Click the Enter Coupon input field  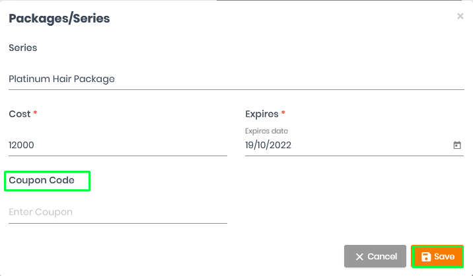pos(118,212)
